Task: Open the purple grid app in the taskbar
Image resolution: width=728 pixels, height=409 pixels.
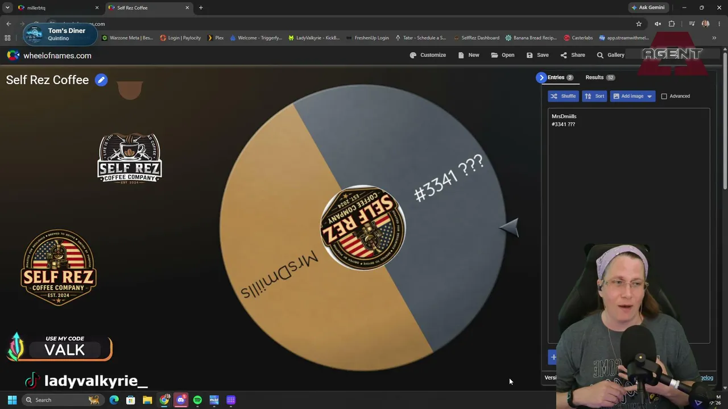Action: click(x=231, y=400)
